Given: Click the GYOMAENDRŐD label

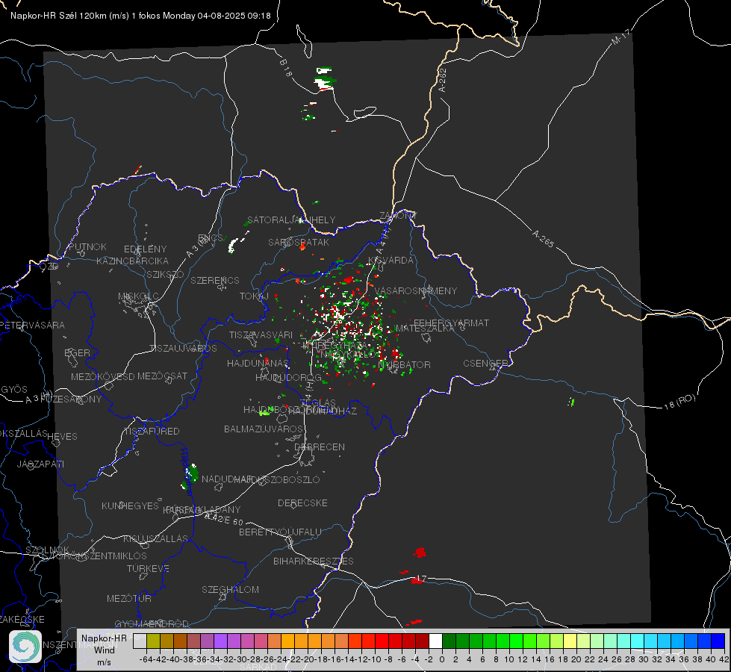Looking at the screenshot, I should [152, 623].
